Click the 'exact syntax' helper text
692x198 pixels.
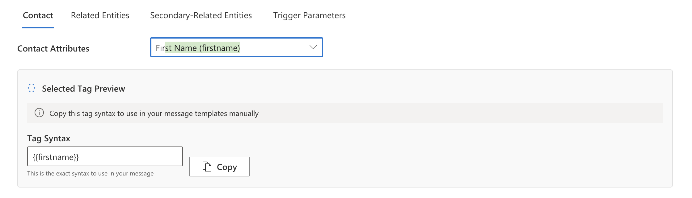click(x=90, y=173)
